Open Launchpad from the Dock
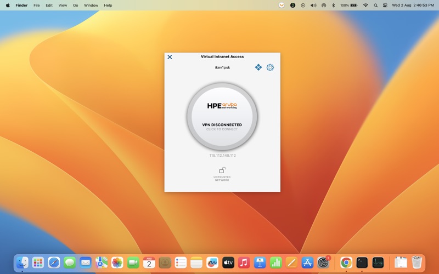Screen dimensions: 439x274 38,262
